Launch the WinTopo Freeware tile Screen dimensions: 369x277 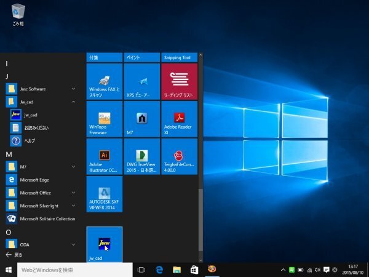pos(105,119)
